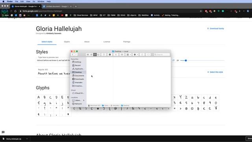The height and width of the screenshot is (142, 252).
Task: Open the Finder action gear menu
Action: click(135, 54)
